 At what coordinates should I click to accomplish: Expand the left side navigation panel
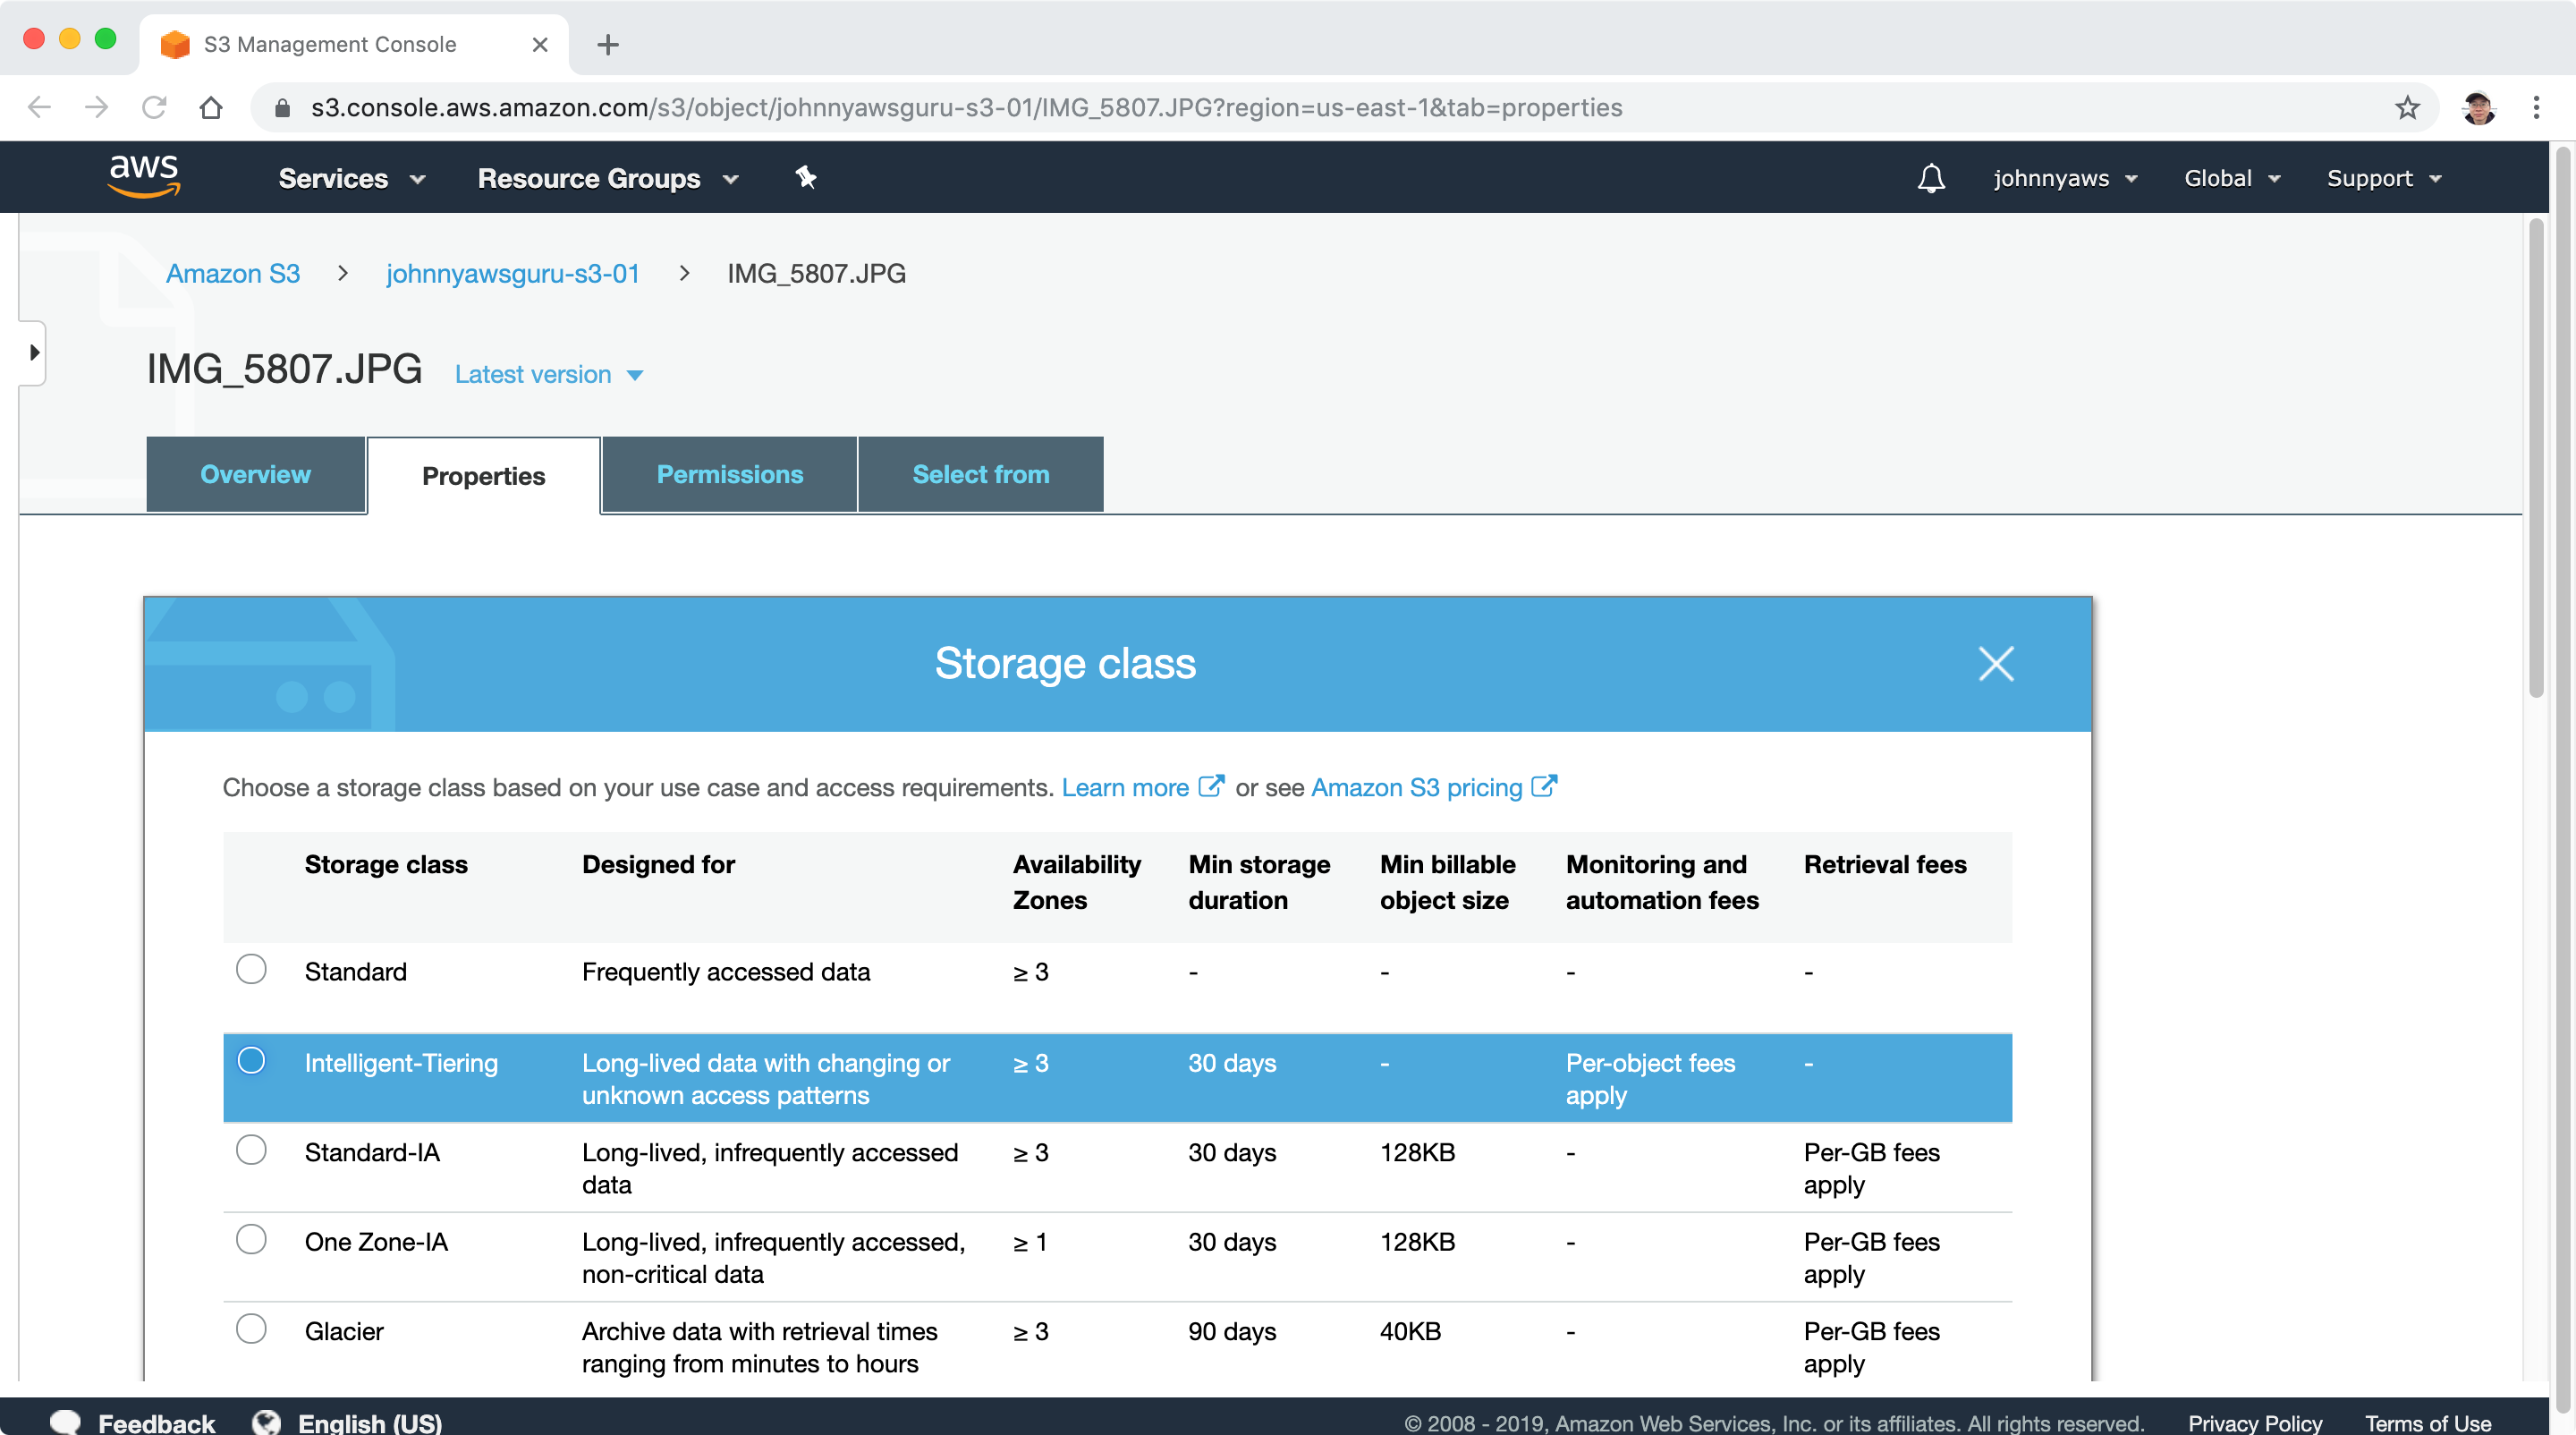click(34, 352)
